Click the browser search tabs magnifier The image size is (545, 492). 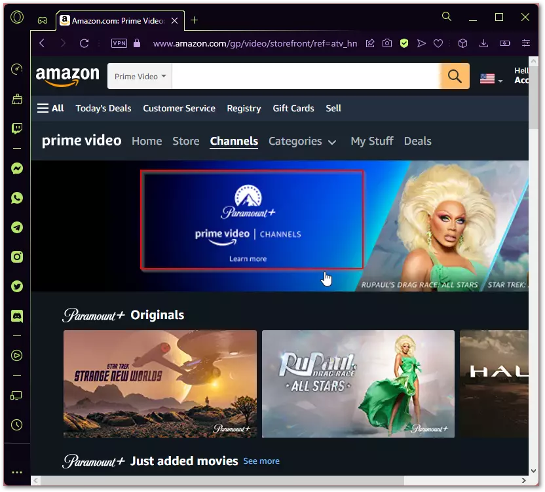coord(447,16)
